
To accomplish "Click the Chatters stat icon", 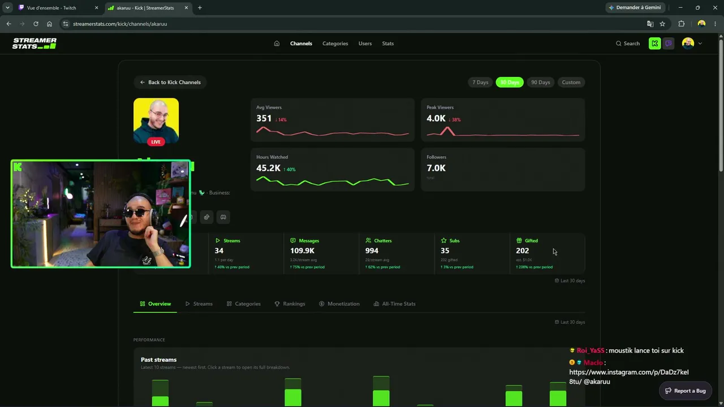I will 368,241.
